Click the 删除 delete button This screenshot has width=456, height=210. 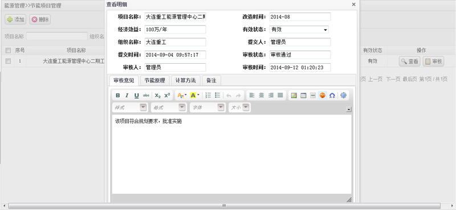coord(40,19)
